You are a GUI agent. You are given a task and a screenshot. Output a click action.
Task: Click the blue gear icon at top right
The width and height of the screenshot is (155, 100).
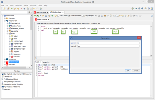(142, 9)
